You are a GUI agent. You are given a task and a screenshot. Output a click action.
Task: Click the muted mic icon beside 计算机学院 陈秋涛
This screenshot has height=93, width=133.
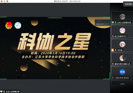(x=113, y=78)
